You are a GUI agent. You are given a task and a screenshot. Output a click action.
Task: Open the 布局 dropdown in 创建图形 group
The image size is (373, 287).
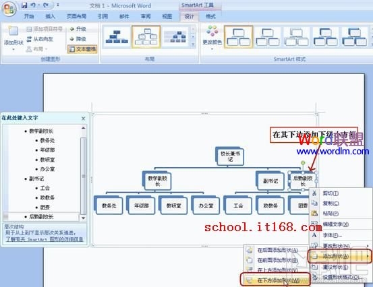[37, 49]
